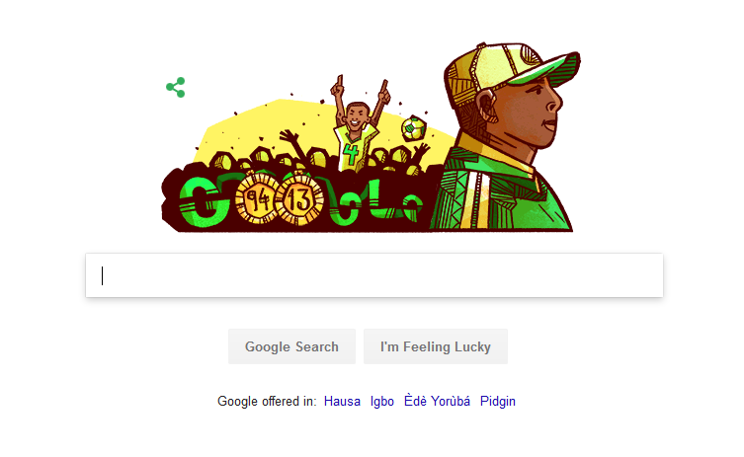
Task: Click the green share icon beside the doodle
Action: point(176,87)
